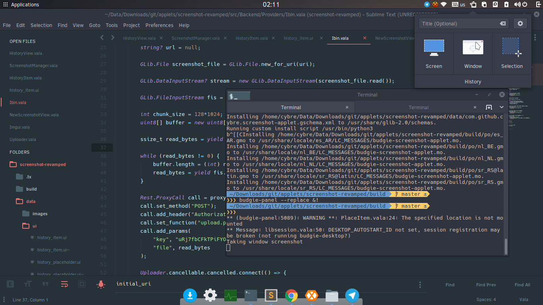The image size is (543, 305).
Task: Click Find All button
Action: (522, 285)
